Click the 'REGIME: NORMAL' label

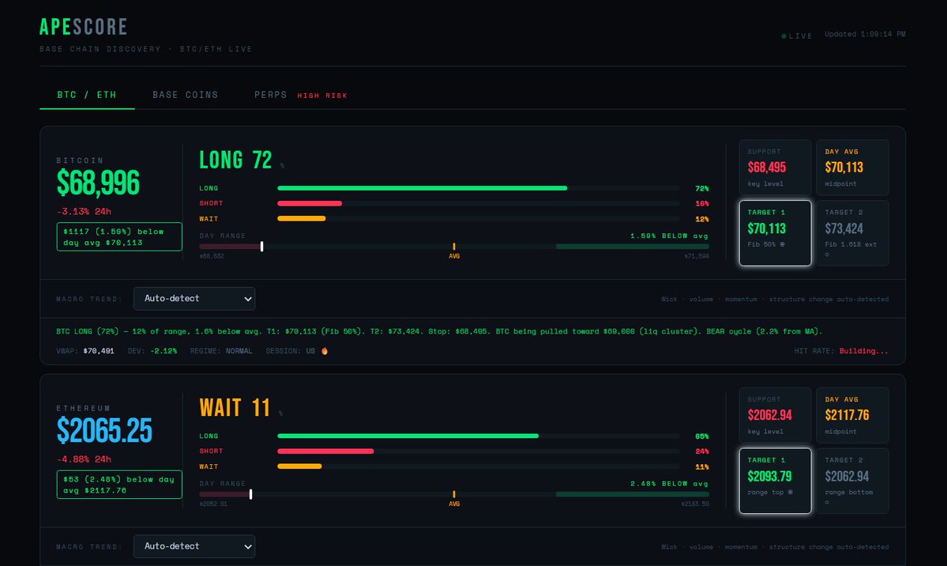click(221, 351)
